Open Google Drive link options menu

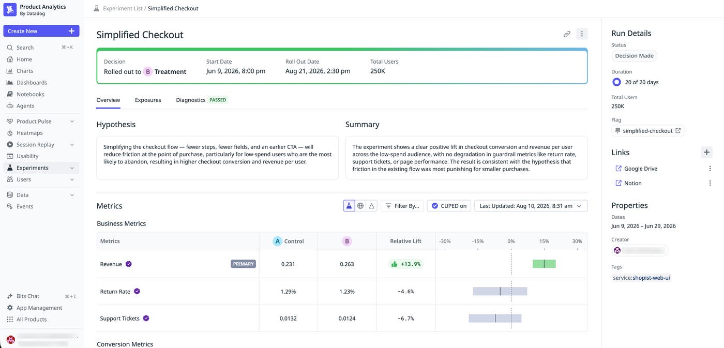click(x=710, y=169)
